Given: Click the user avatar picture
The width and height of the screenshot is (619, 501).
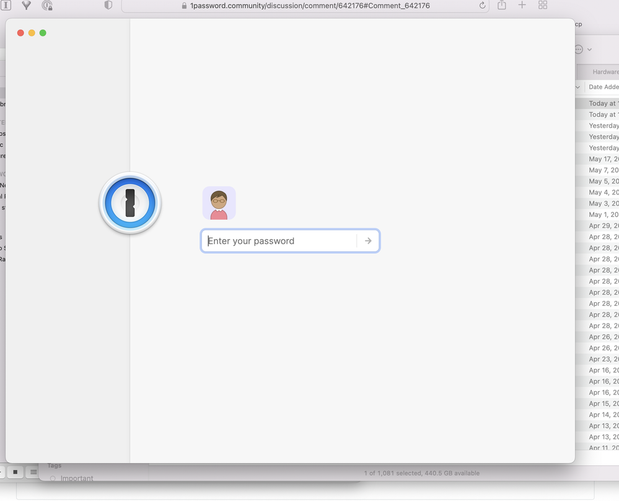Looking at the screenshot, I should [x=219, y=203].
